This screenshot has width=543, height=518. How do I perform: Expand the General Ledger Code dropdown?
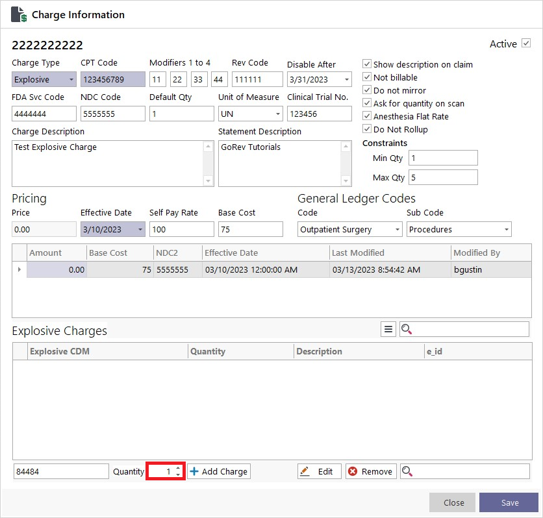coord(398,229)
